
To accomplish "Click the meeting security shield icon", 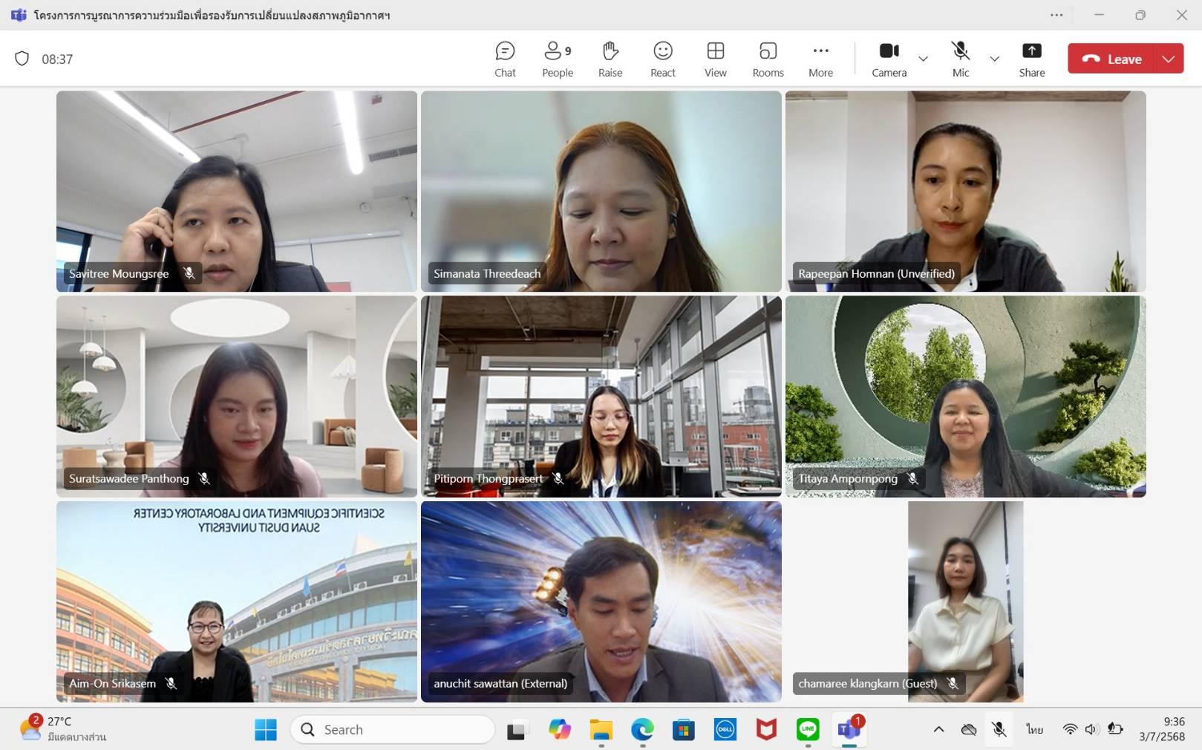I will (x=22, y=59).
